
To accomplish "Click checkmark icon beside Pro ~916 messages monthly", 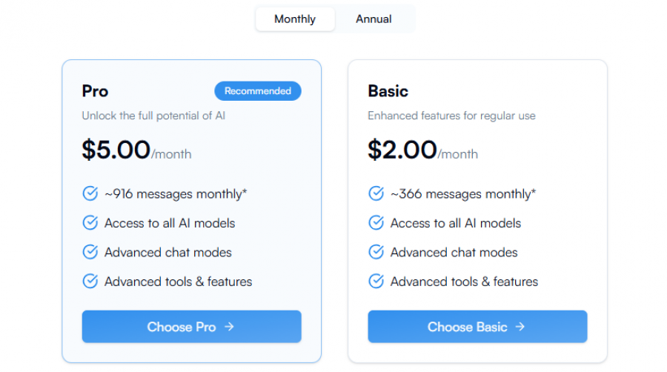I will (90, 193).
